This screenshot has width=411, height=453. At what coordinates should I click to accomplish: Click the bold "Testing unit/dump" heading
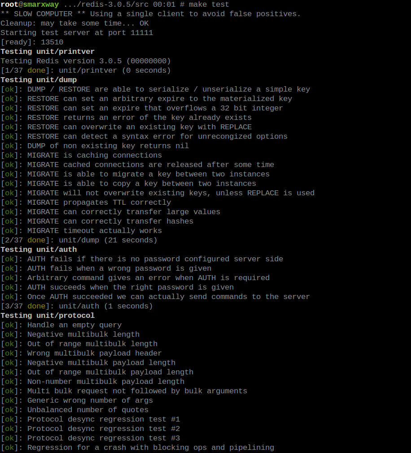[39, 80]
